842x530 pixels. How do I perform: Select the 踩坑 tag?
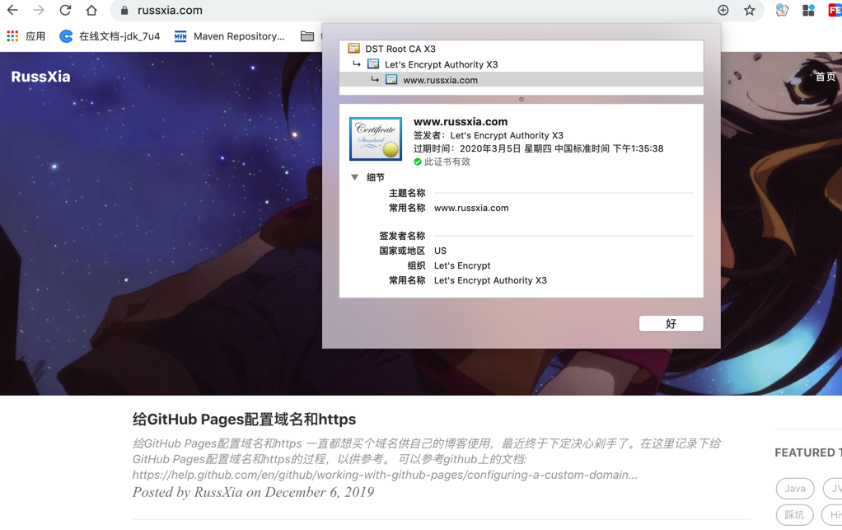point(794,515)
